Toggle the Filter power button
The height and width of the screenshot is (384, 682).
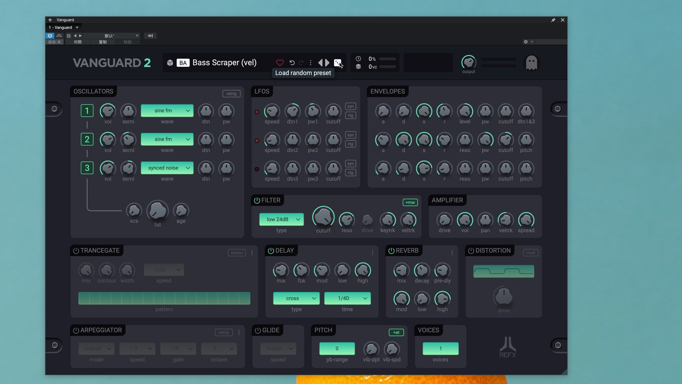point(257,201)
